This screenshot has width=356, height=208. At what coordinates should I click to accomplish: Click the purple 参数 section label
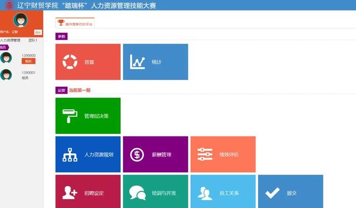click(62, 37)
